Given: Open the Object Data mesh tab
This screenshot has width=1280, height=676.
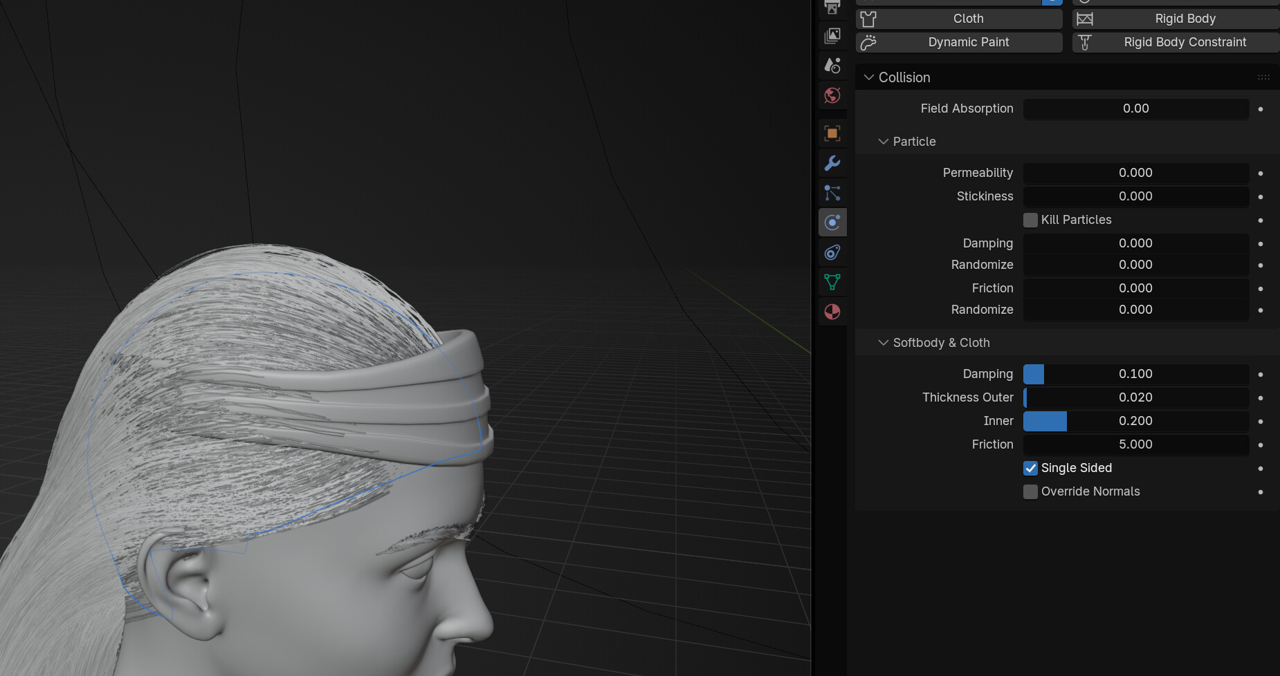Looking at the screenshot, I should 832,282.
